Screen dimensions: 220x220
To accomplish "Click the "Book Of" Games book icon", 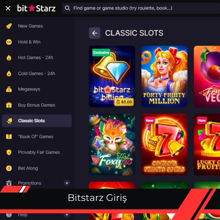I will click(9, 136).
